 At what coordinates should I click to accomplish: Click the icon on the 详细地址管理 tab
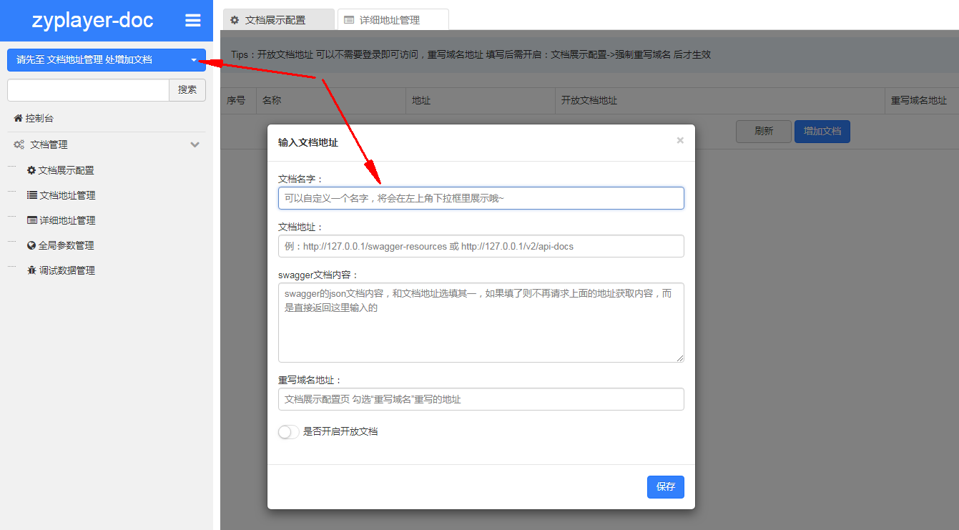pos(348,19)
